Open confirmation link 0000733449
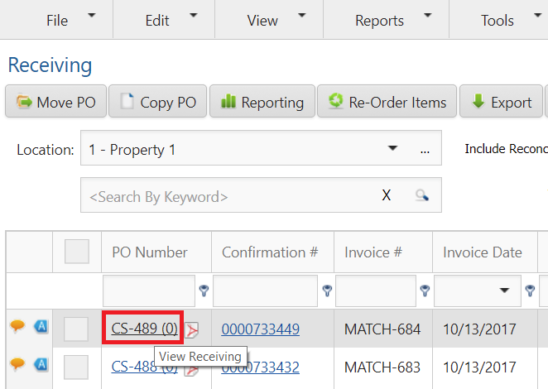This screenshot has height=389, width=548. click(260, 329)
